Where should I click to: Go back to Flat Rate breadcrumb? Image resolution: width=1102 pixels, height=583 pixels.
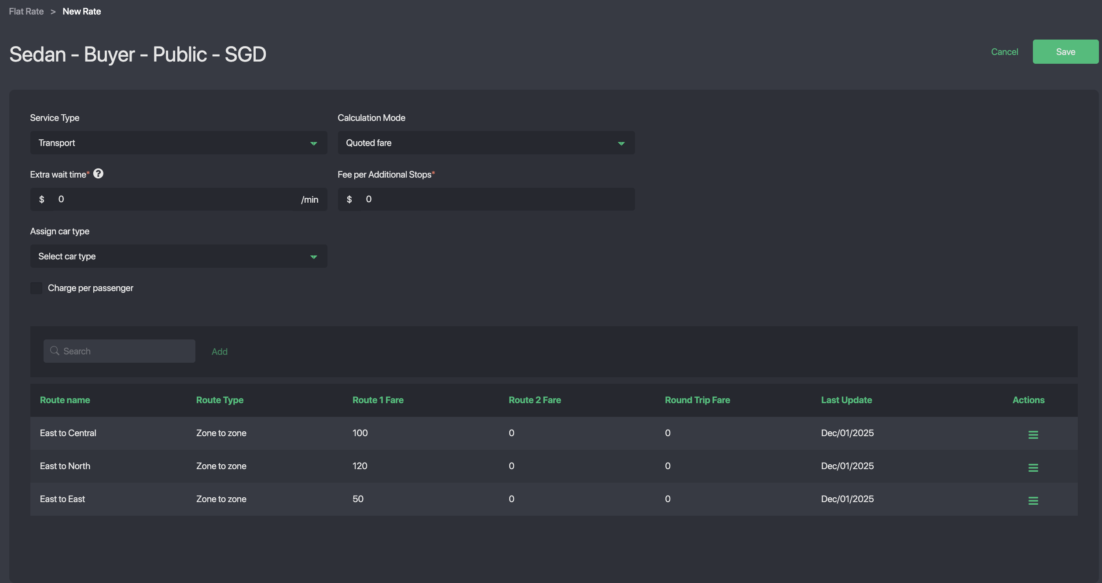26,11
